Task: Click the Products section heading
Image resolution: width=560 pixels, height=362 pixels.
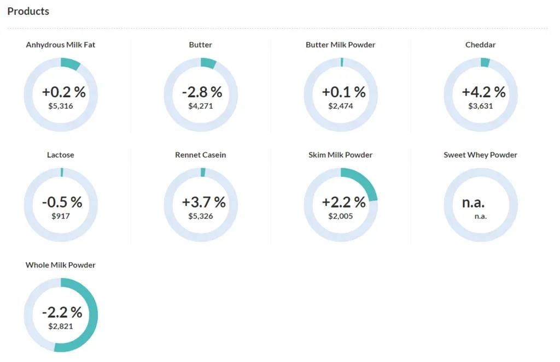Action: coord(28,11)
